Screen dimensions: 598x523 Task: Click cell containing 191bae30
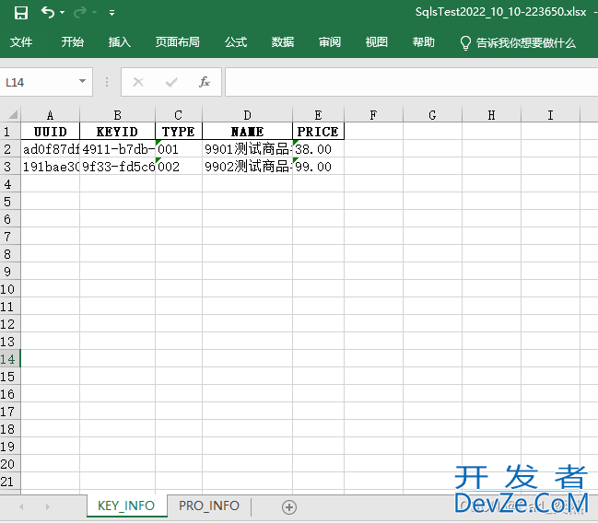[50, 167]
